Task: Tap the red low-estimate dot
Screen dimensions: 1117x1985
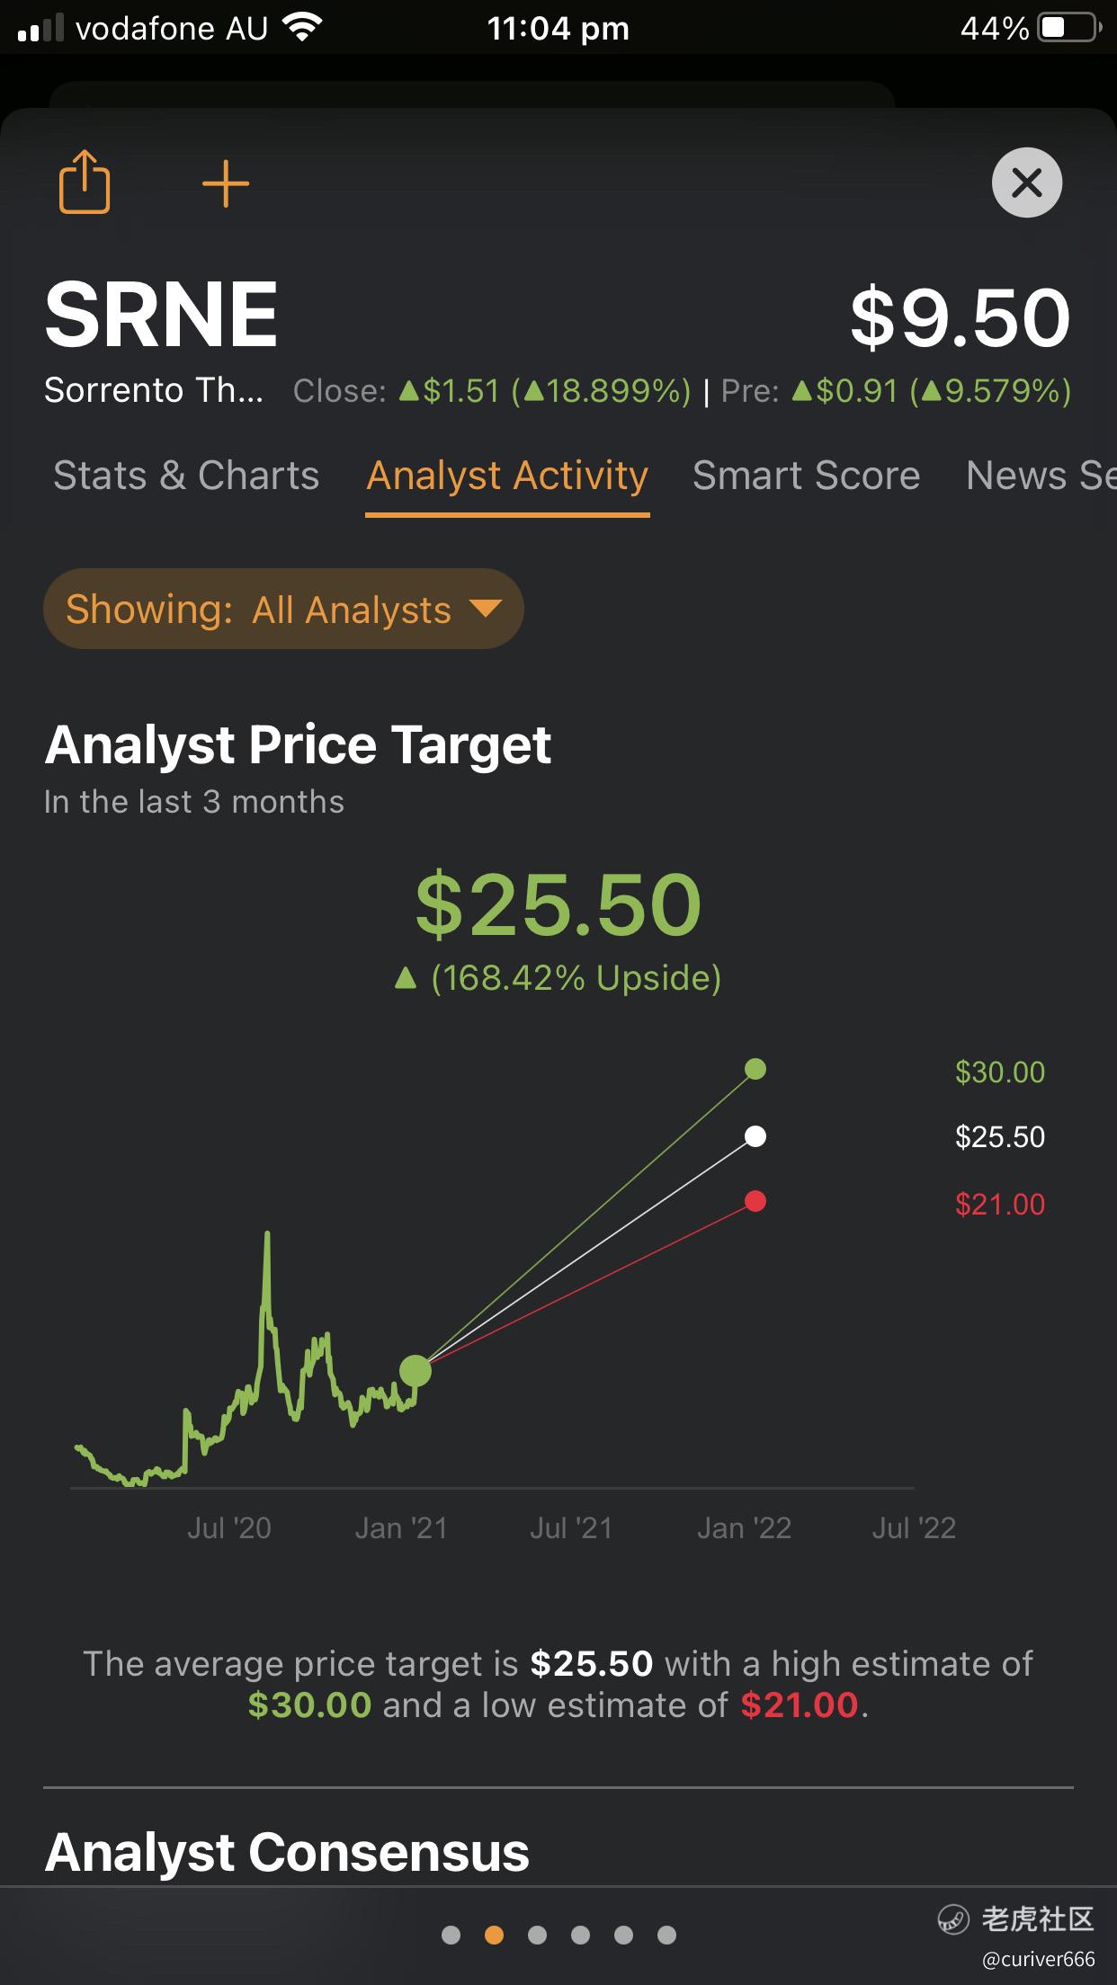Action: [755, 1201]
